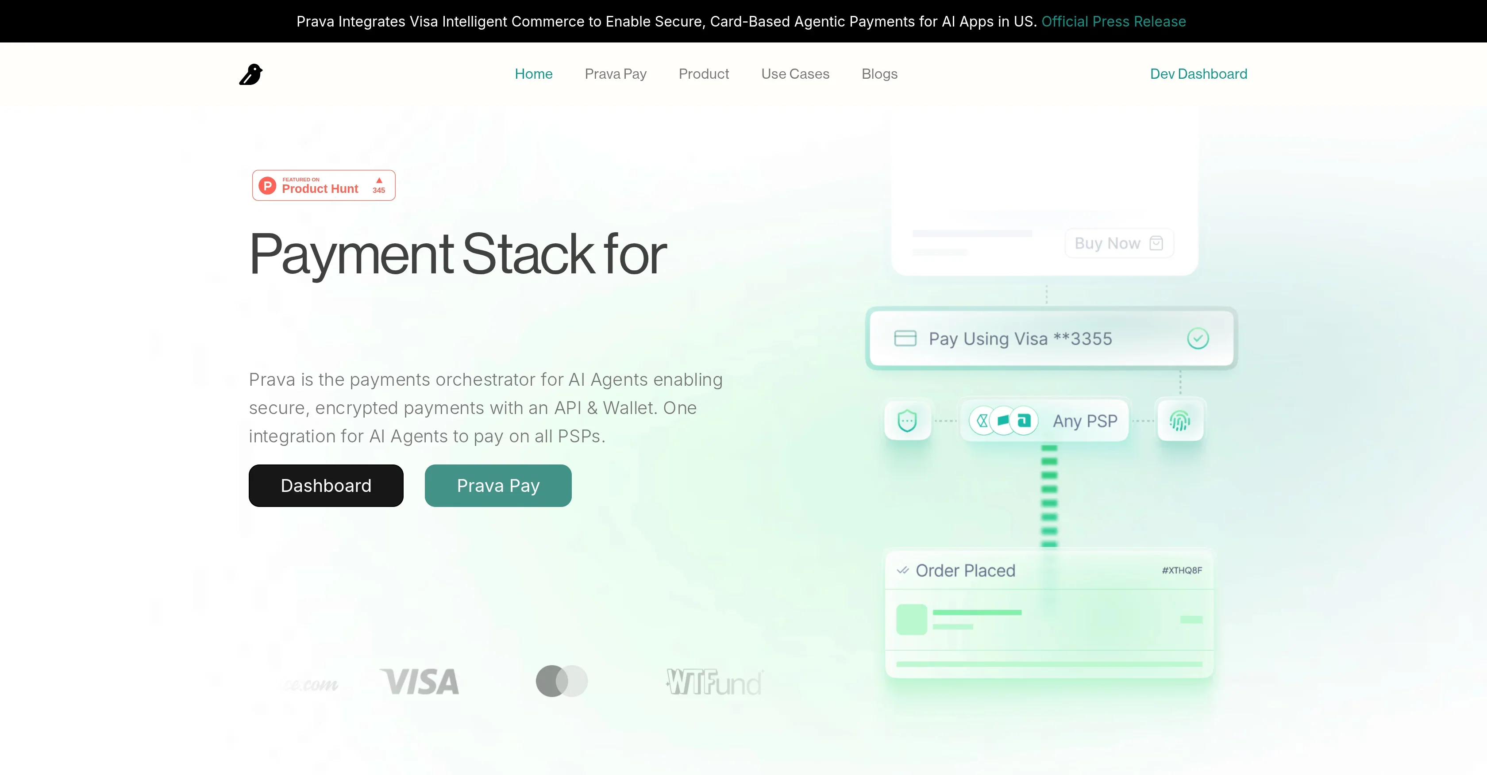1487x775 pixels.
Task: Click the Pay Using Visa **3355 text
Action: (1020, 339)
